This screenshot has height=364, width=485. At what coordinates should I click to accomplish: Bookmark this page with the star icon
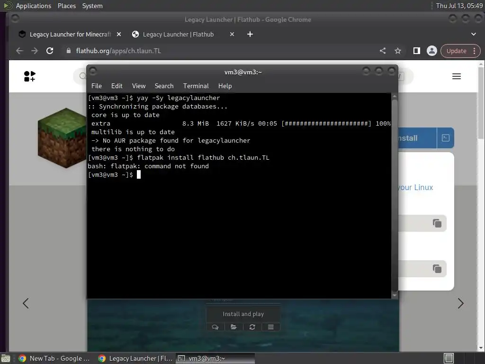(398, 51)
